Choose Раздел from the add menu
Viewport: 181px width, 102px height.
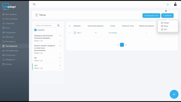(165, 23)
